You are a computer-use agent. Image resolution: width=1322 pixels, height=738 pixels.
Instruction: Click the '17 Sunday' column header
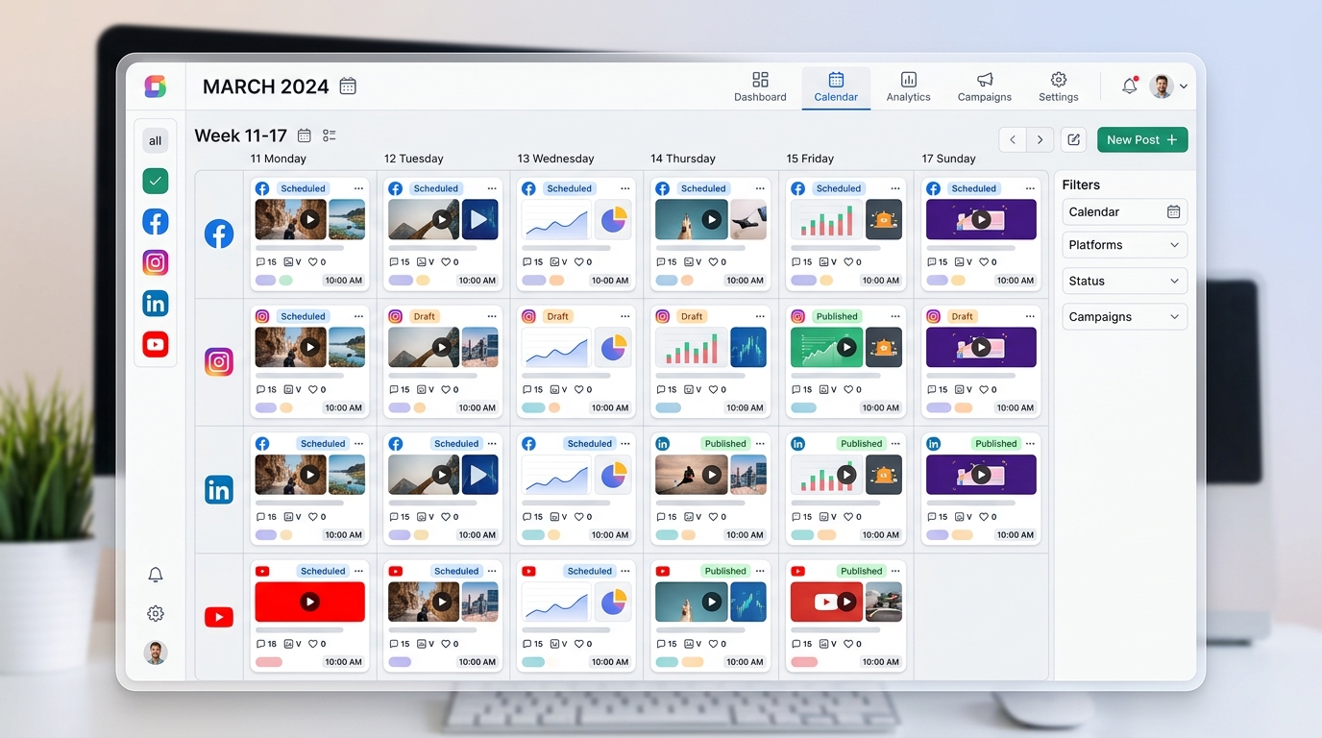[x=948, y=159]
